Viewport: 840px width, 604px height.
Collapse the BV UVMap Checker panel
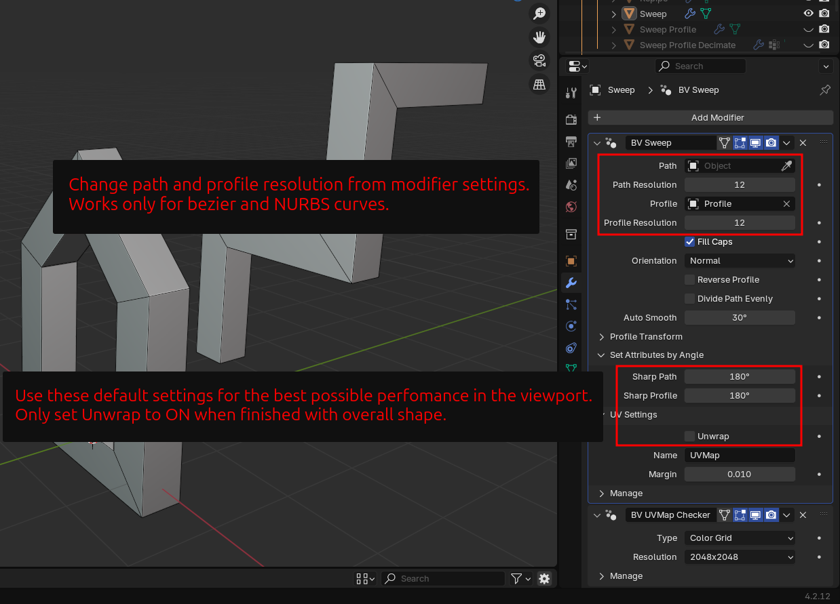(597, 515)
